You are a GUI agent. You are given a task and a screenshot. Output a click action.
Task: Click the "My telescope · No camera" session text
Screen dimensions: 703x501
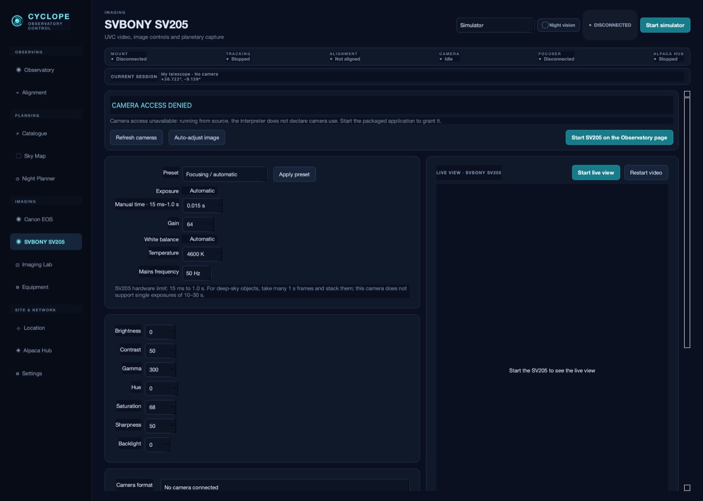click(x=189, y=74)
